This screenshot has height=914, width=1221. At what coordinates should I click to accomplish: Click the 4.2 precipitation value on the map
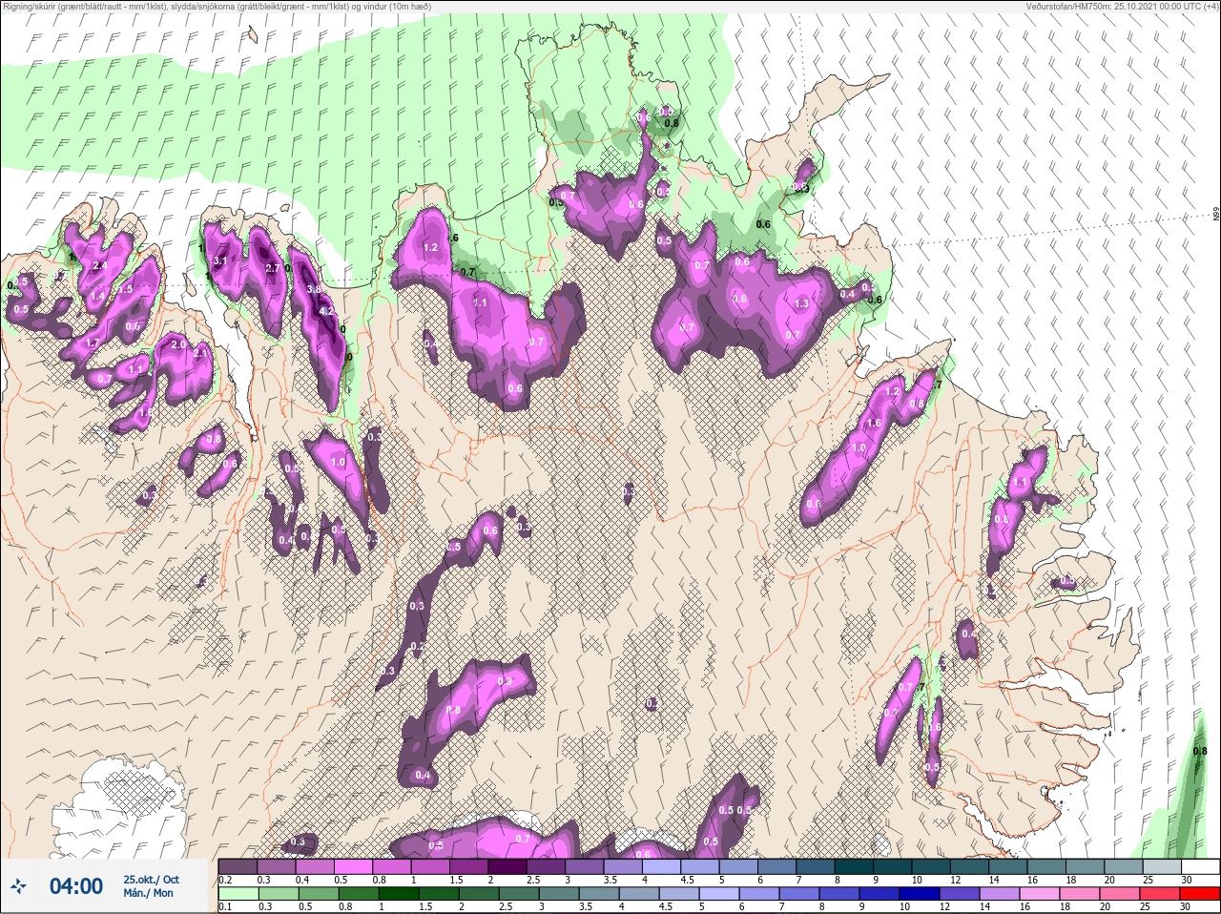(326, 311)
